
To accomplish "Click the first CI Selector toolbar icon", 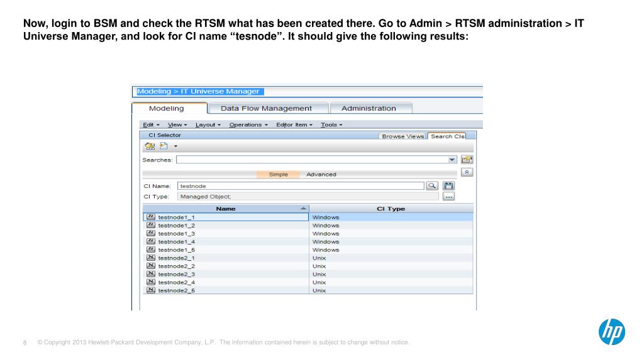I will (150, 146).
